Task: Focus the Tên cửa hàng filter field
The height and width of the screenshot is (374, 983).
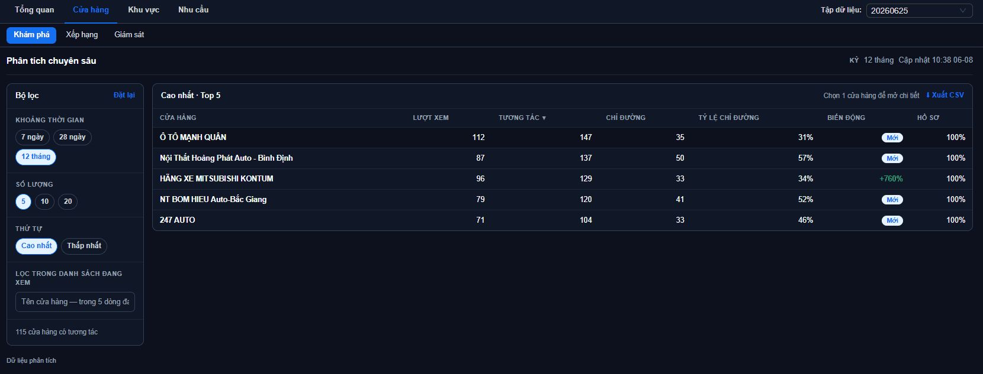Action: (x=75, y=302)
